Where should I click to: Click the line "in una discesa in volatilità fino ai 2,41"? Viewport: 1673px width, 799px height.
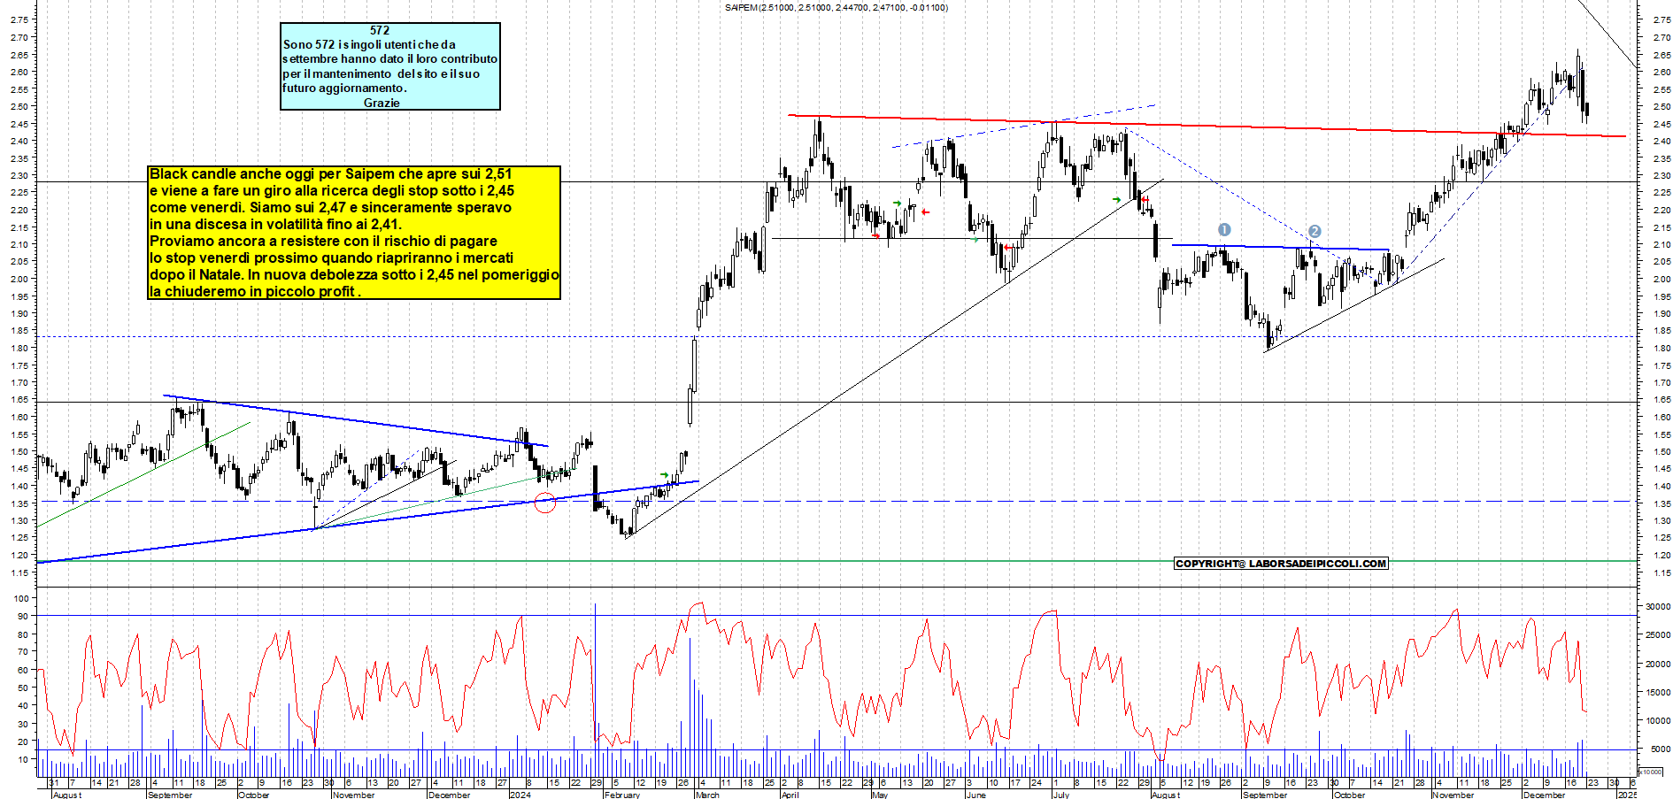[x=275, y=224]
